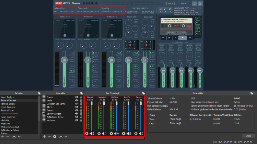Screen dimensions: 257x144
Task: Click Spotify fader knob in Voicemeeter
Action: coord(111,60)
